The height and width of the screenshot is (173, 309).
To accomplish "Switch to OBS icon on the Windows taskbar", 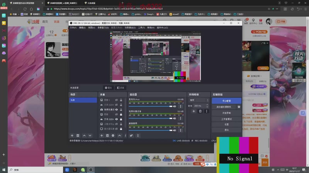I will click(x=91, y=170).
